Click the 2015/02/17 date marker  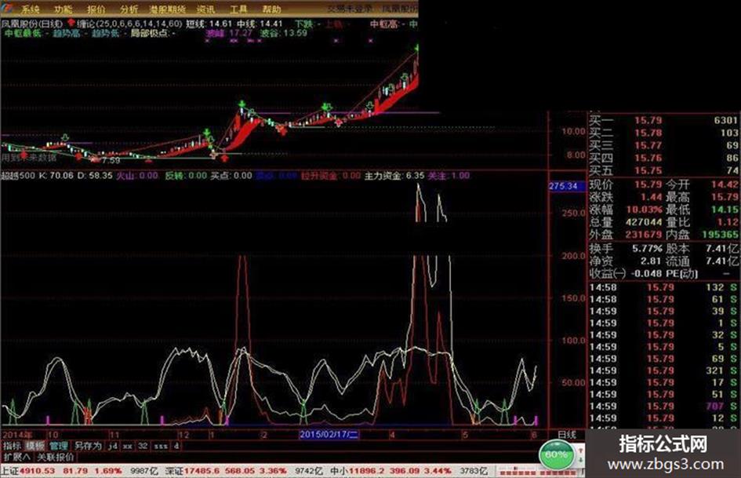[x=329, y=435]
